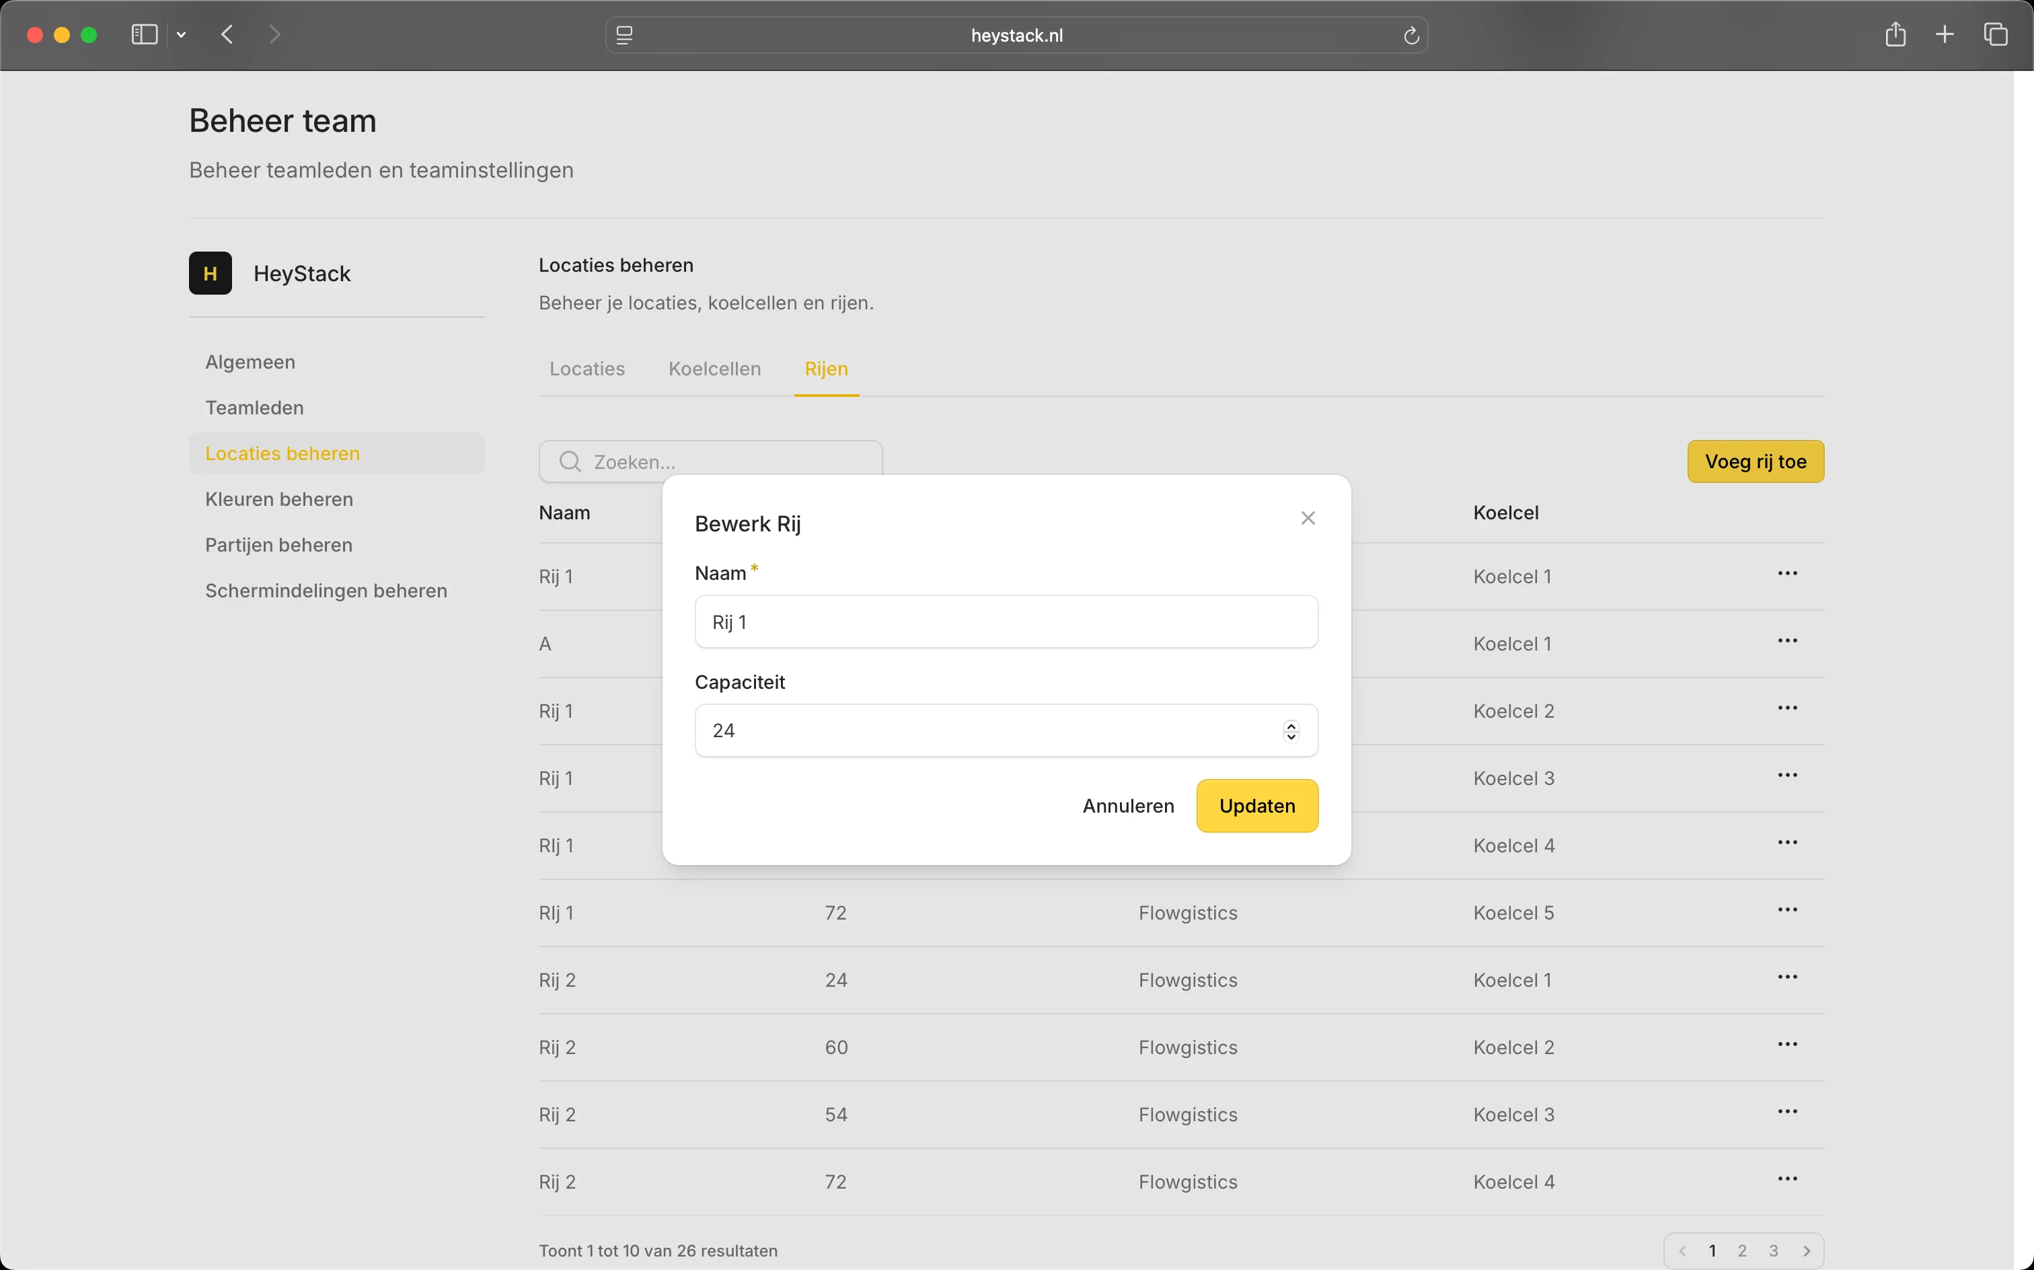Click the Updaten button
This screenshot has height=1270, width=2034.
click(x=1257, y=805)
